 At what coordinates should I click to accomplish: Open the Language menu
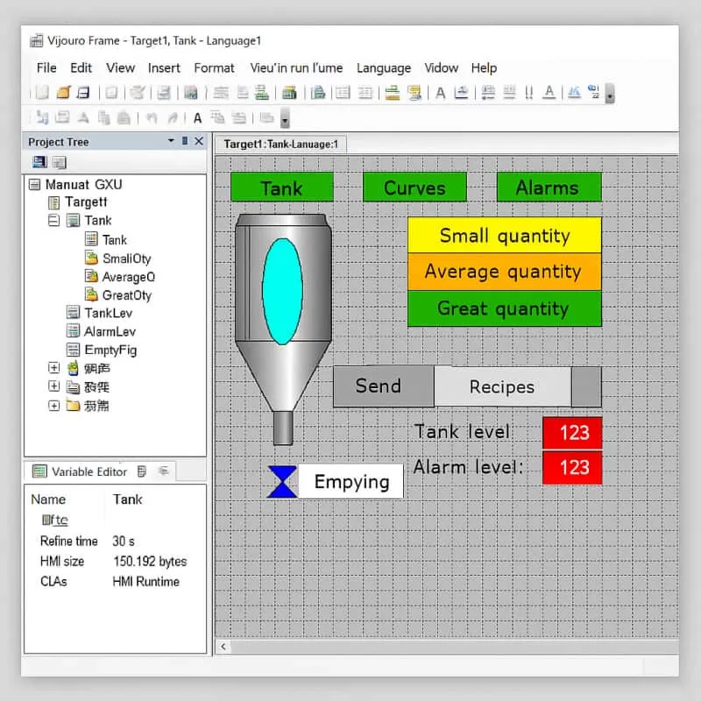click(384, 68)
